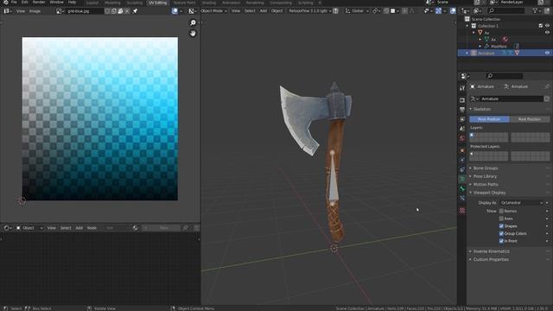Enable the Names checkbox under Show
The image size is (553, 311).
(x=501, y=211)
